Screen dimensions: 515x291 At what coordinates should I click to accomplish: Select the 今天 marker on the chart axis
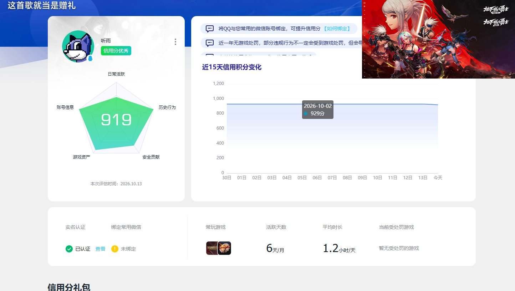438,178
